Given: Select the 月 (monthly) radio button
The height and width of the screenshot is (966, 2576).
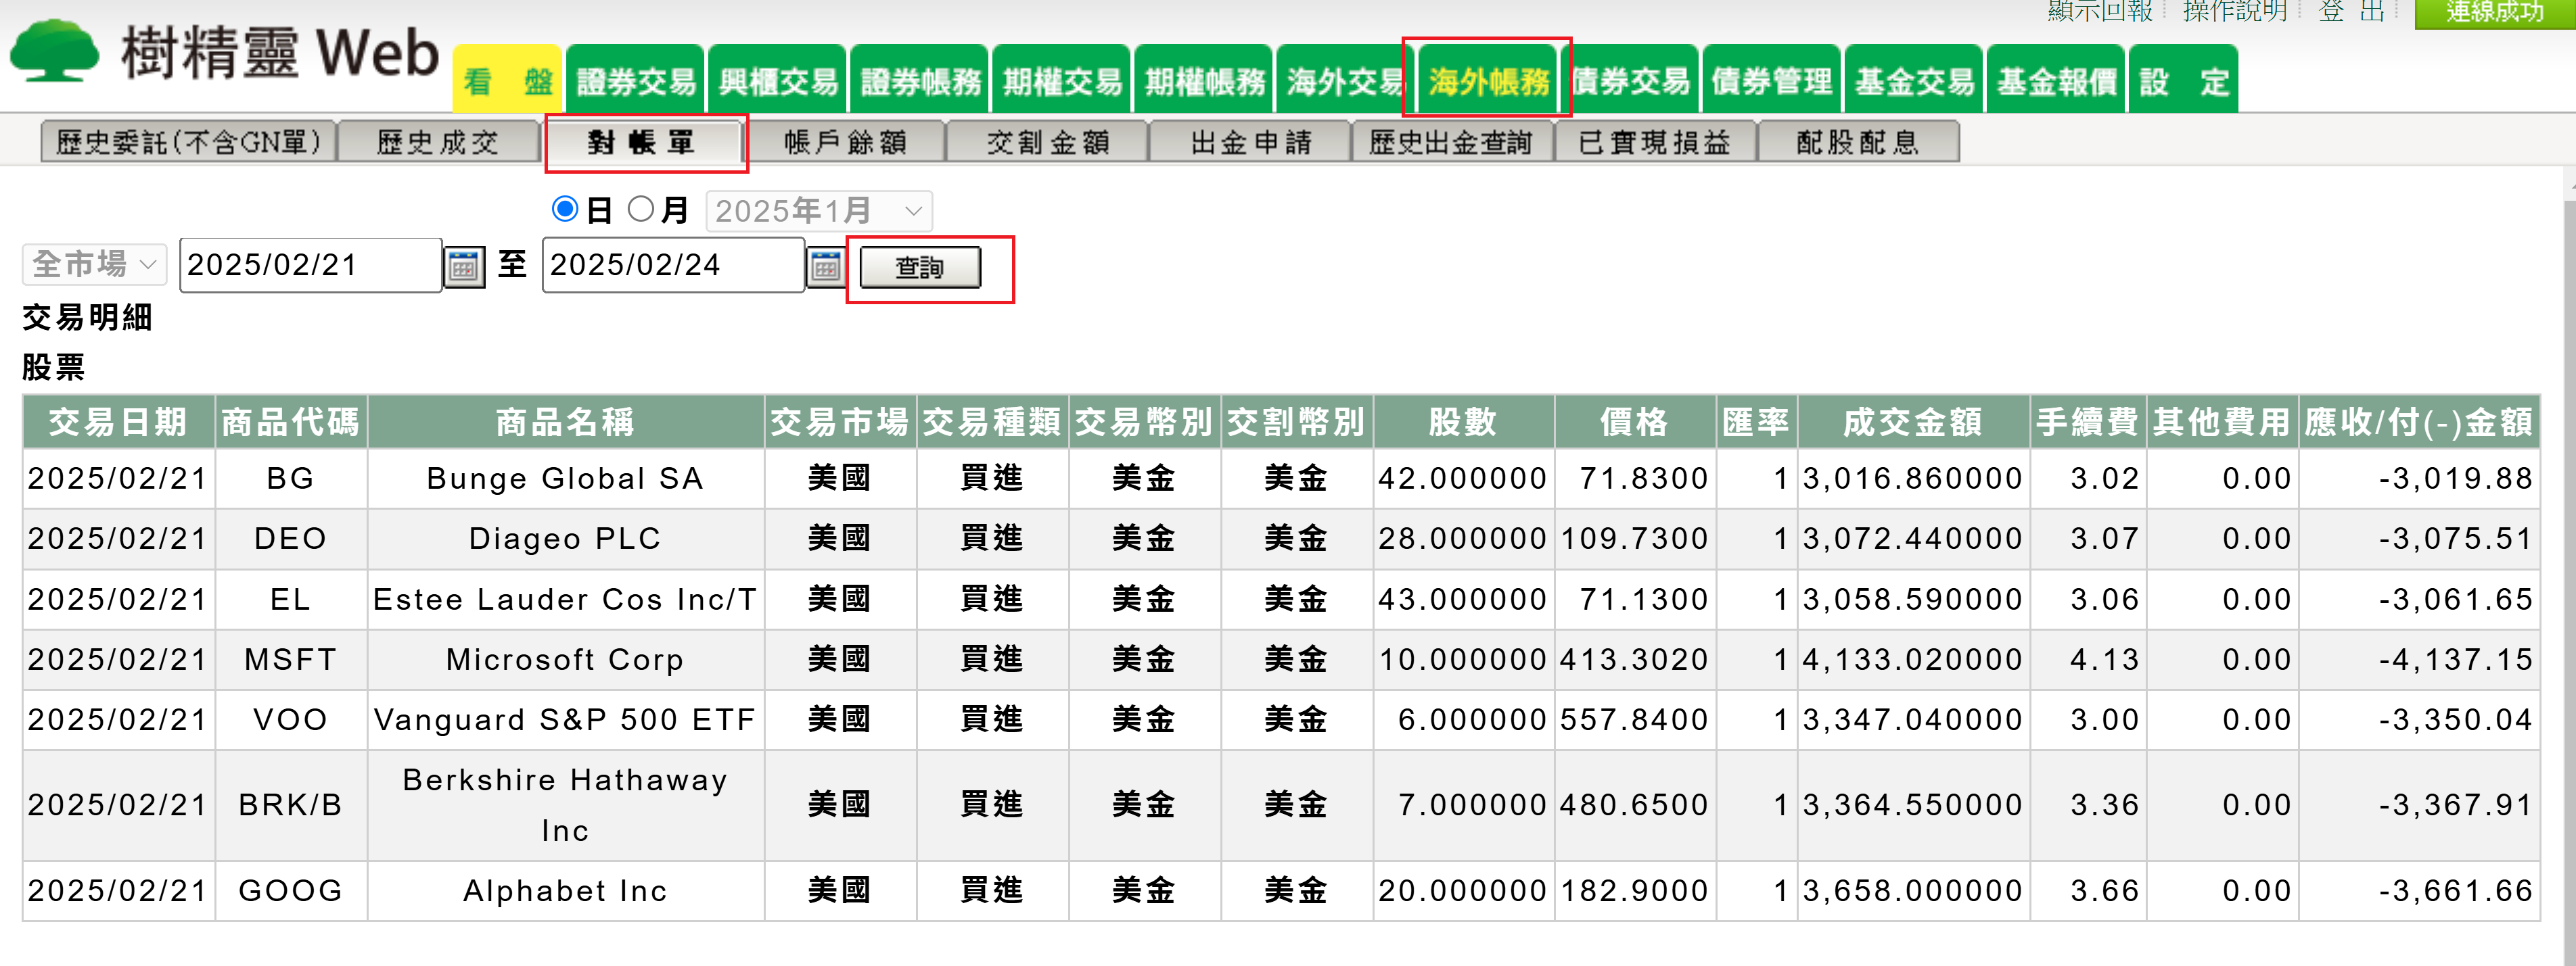Looking at the screenshot, I should (x=641, y=209).
